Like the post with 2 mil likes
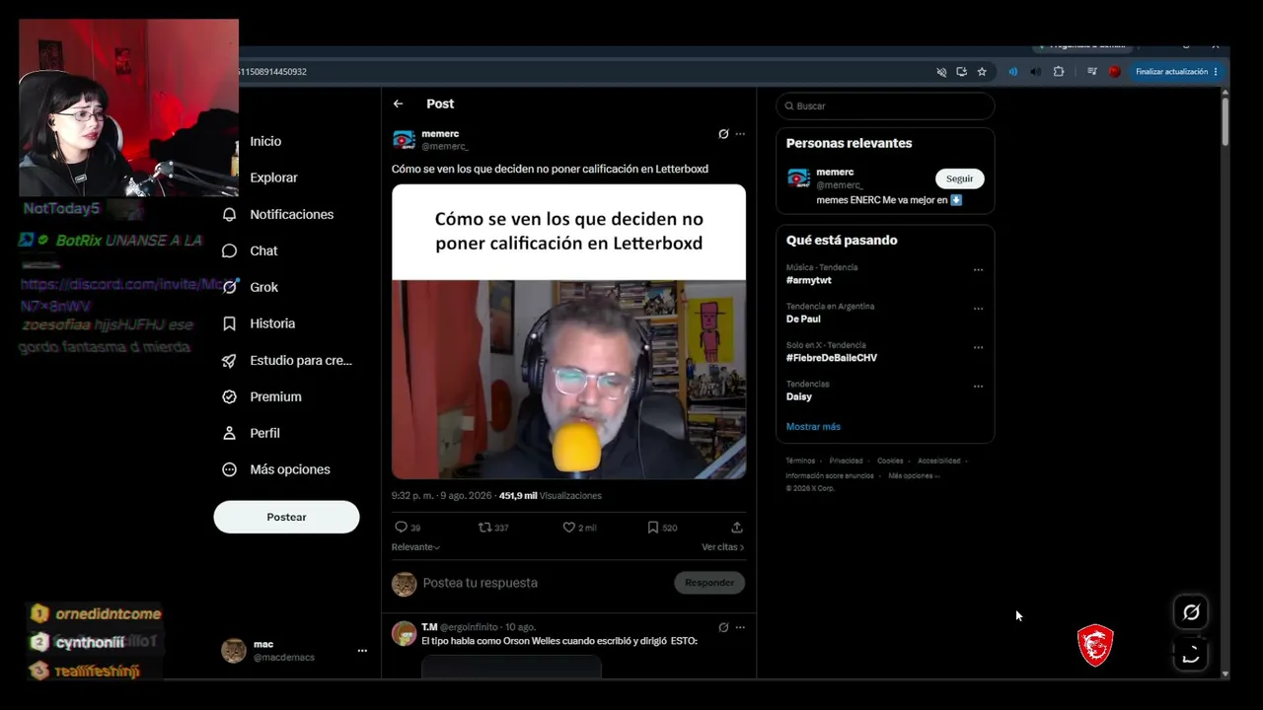This screenshot has height=710, width=1263. pyautogui.click(x=568, y=528)
